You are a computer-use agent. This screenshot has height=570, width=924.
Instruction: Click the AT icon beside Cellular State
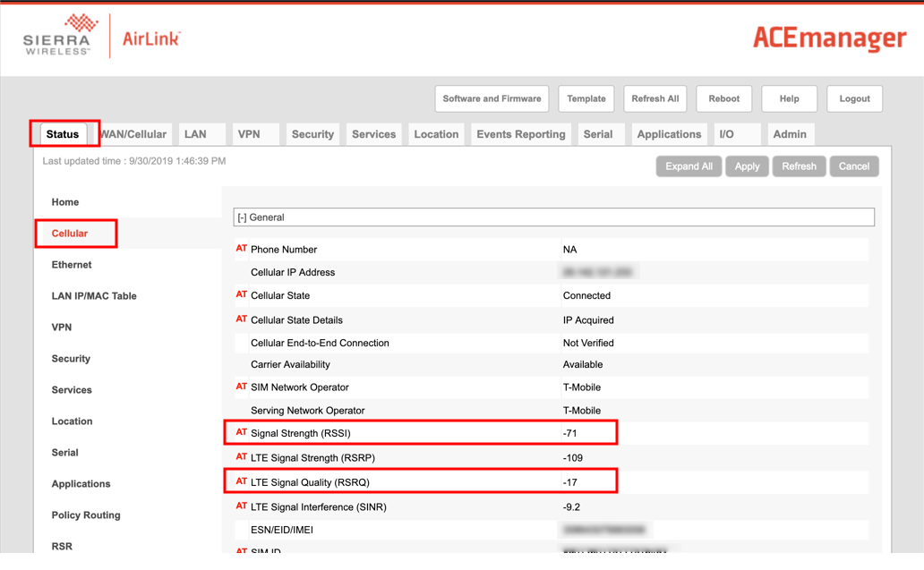(x=241, y=294)
